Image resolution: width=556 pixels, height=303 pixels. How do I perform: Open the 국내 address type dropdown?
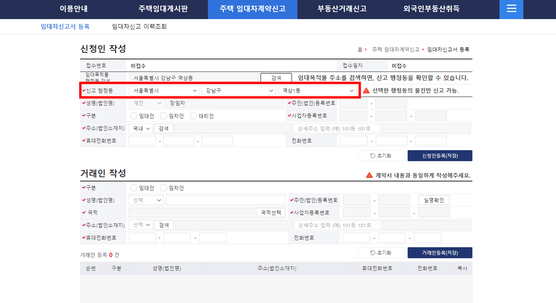pos(140,128)
